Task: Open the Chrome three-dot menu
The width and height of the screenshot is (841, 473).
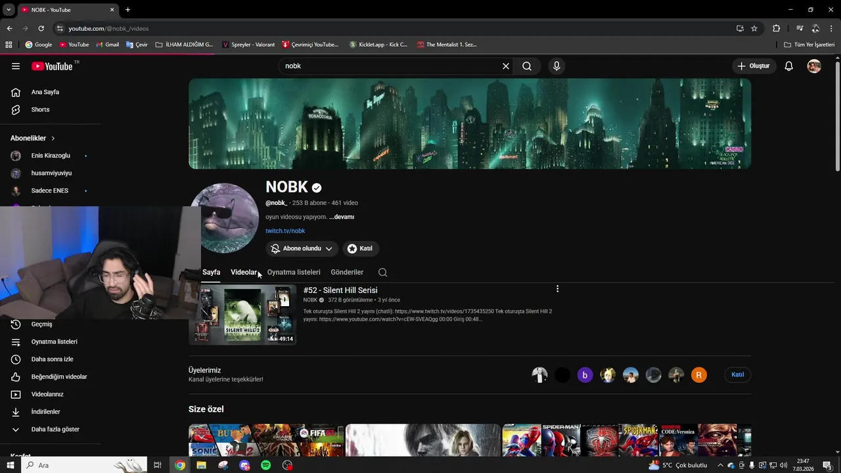Action: tap(832, 28)
